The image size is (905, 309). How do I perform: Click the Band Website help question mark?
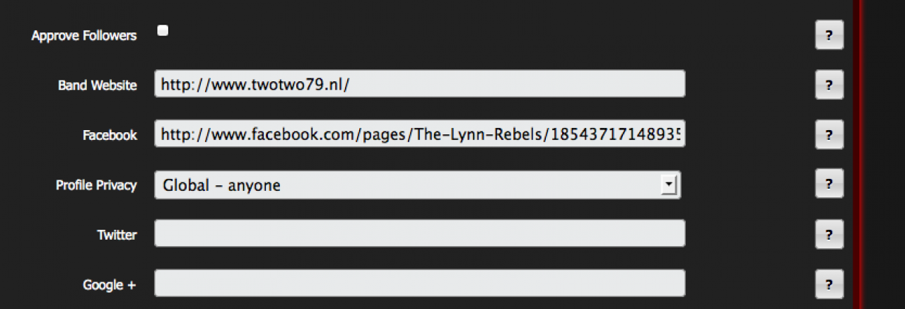(829, 85)
